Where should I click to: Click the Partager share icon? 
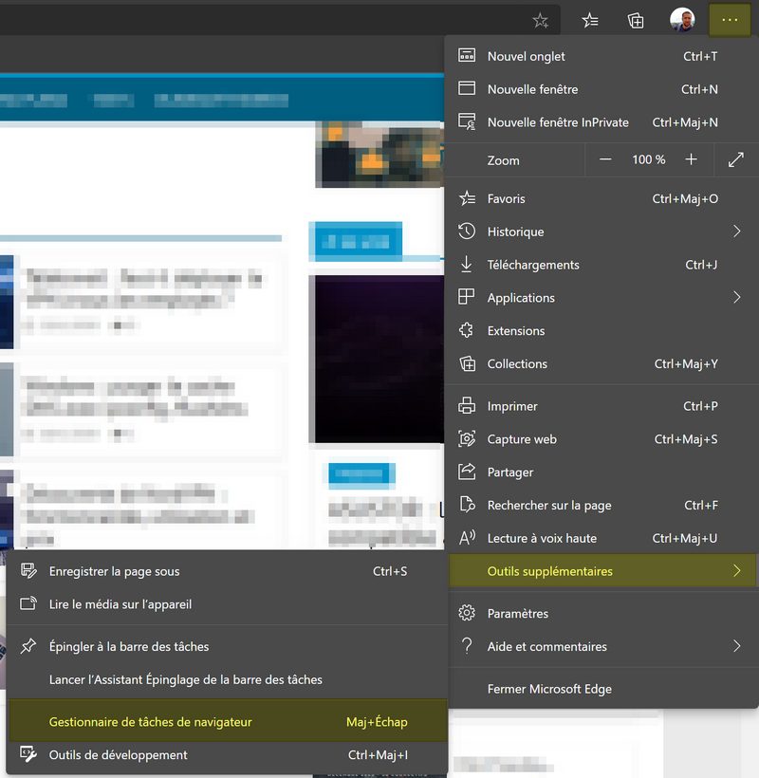(x=467, y=472)
